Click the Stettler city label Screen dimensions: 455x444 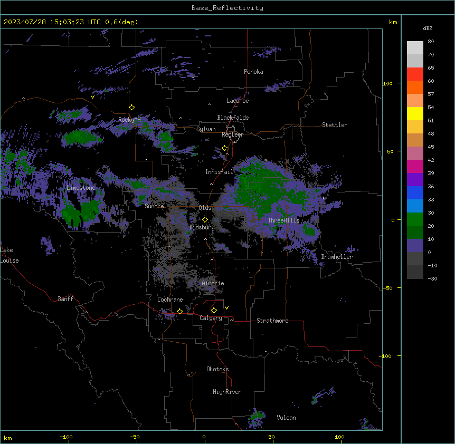click(335, 125)
